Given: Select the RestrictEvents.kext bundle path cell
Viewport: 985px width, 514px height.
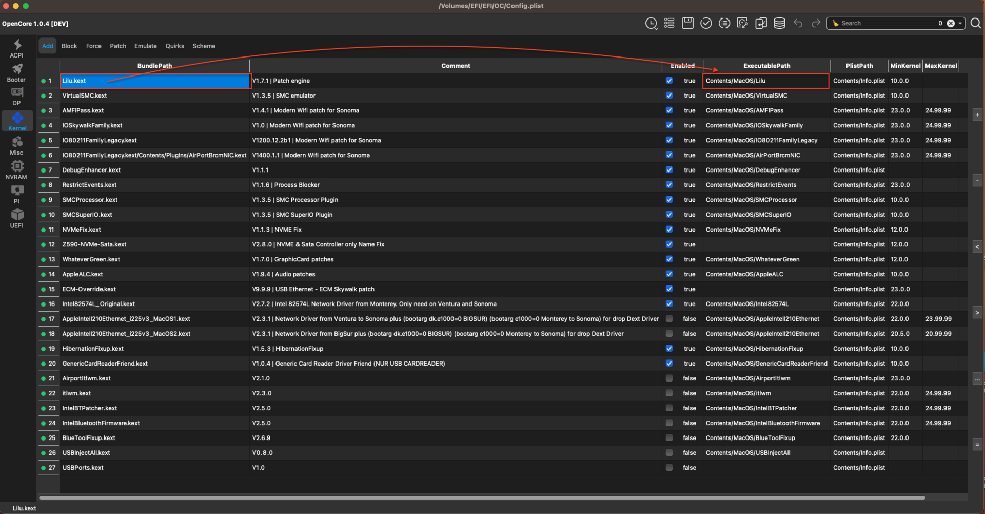Looking at the screenshot, I should (154, 185).
